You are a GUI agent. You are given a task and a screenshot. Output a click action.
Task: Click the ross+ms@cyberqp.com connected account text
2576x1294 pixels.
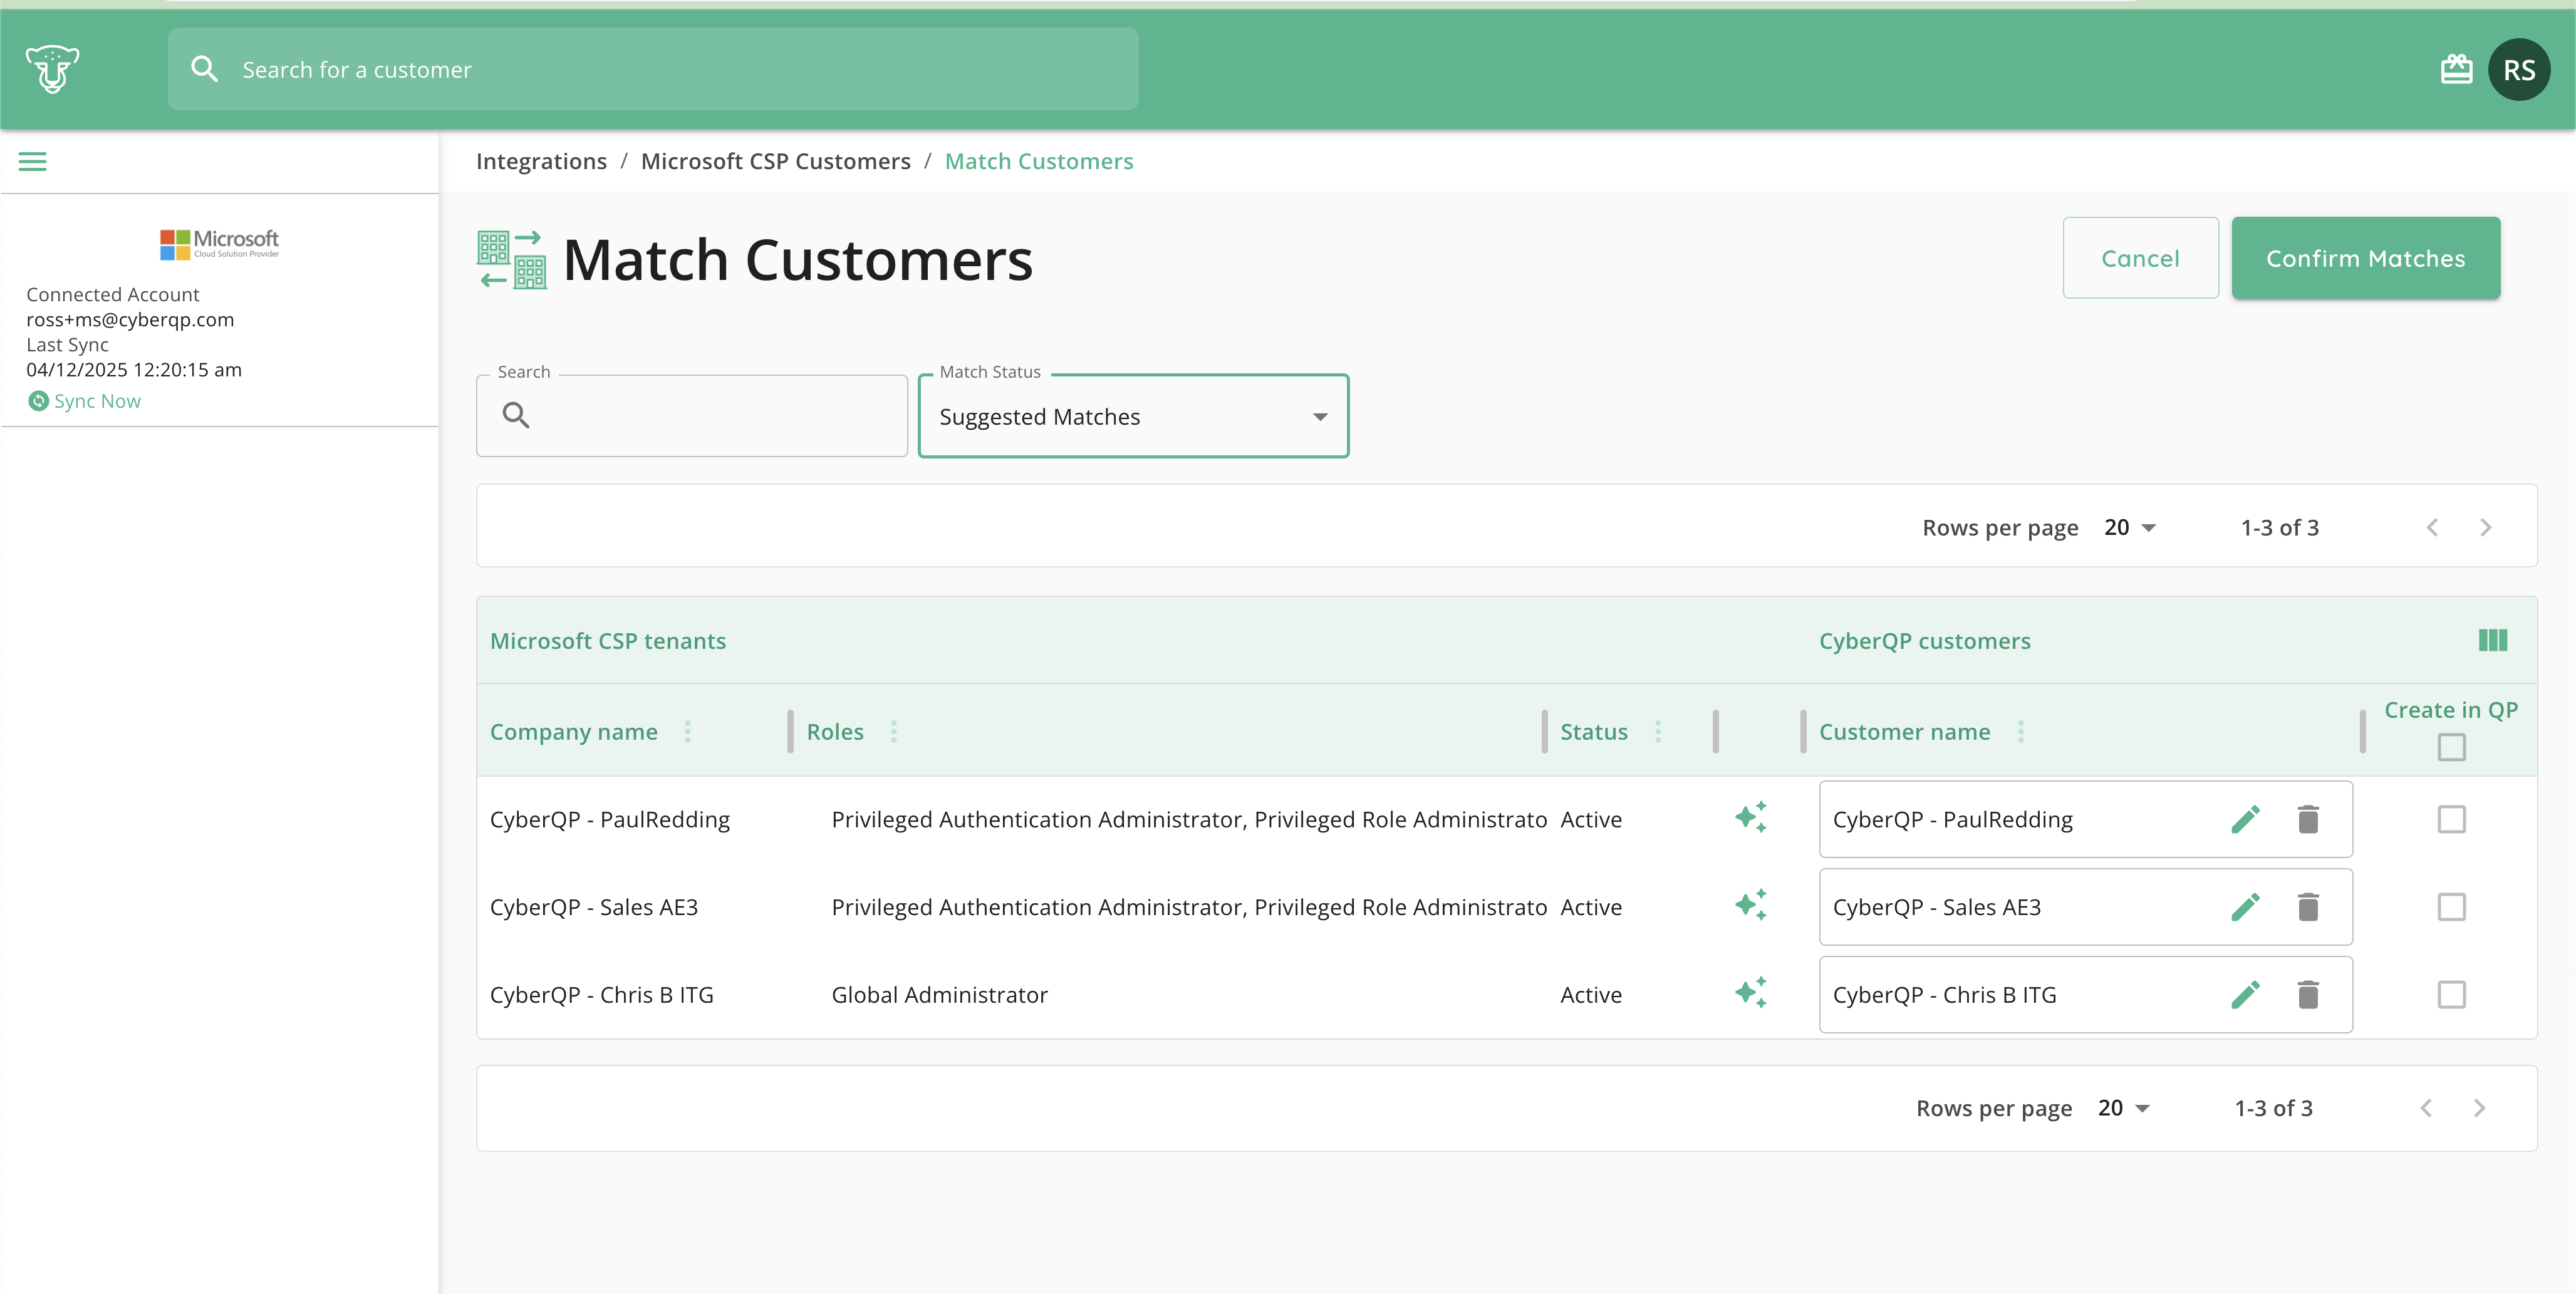[130, 320]
